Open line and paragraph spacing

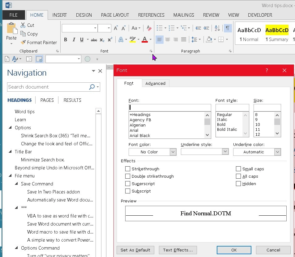(194, 39)
